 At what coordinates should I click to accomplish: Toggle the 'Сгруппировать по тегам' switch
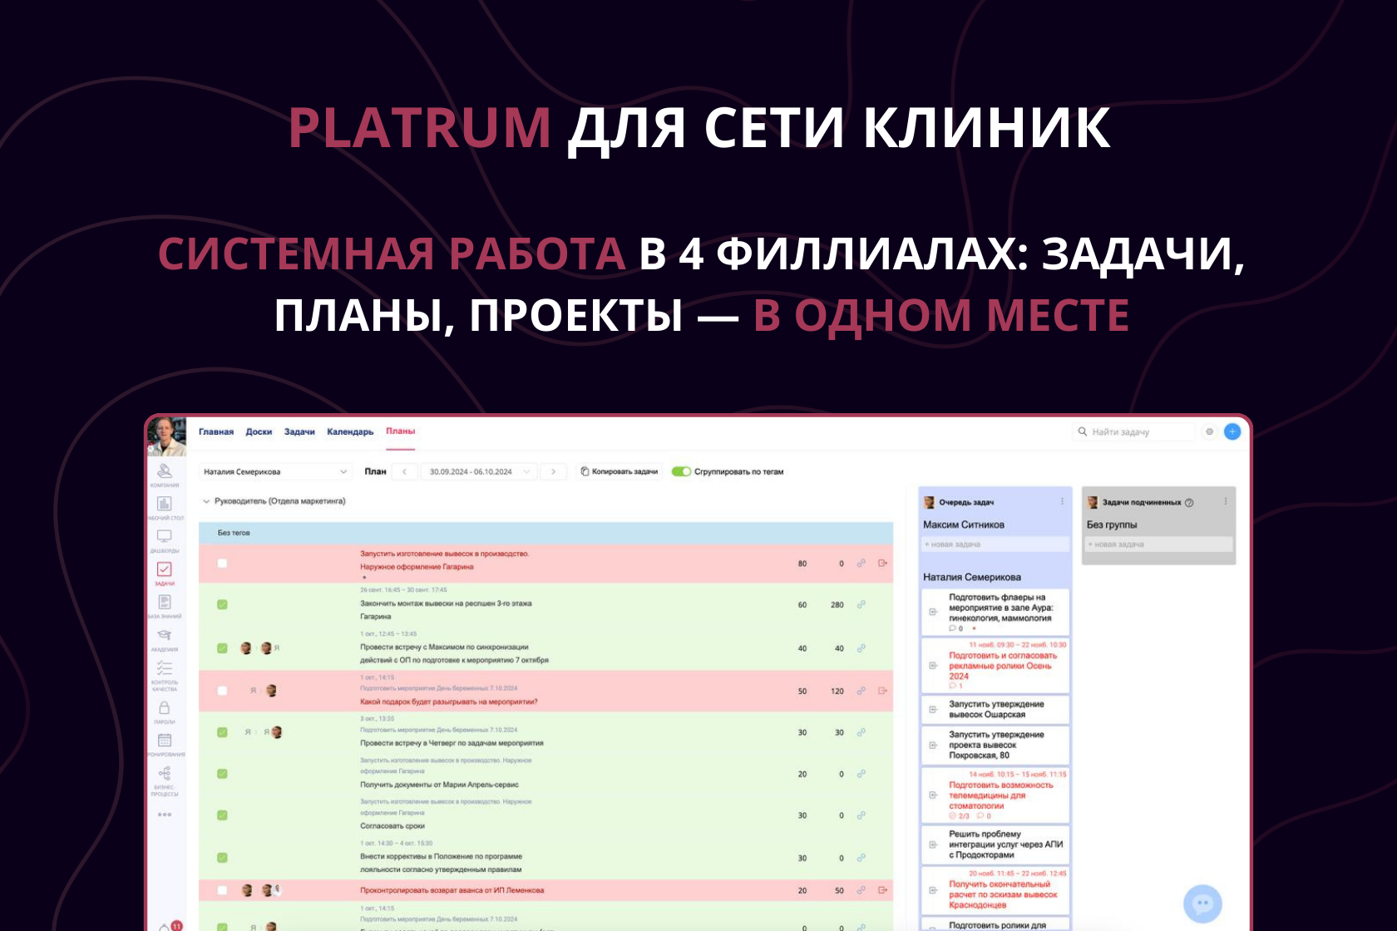682,471
